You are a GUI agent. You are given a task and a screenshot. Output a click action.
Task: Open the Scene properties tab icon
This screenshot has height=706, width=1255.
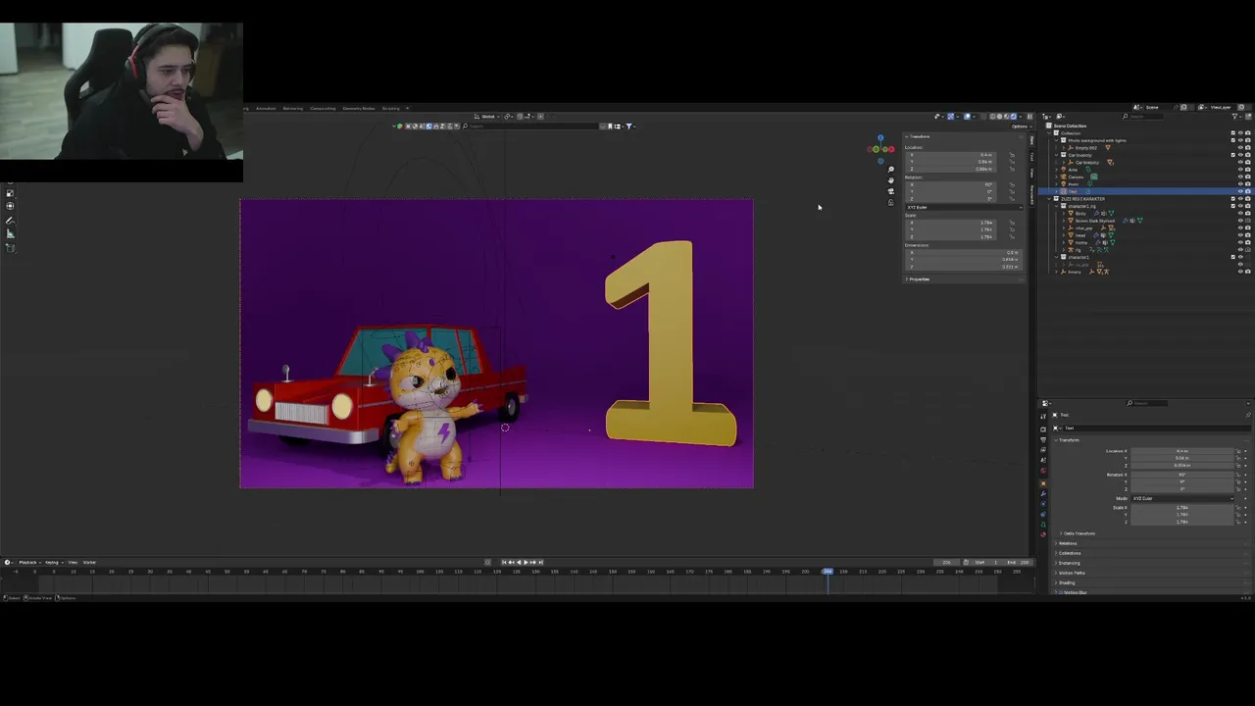point(1043,460)
